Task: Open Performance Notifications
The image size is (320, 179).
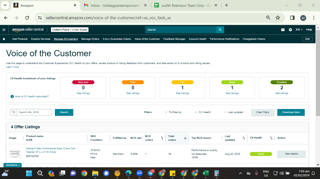Action: tap(224, 39)
